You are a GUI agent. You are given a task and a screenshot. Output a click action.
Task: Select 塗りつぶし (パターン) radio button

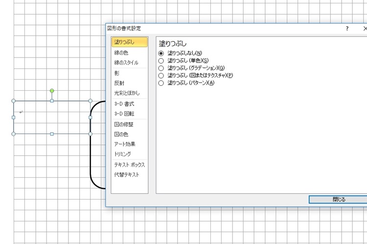point(161,83)
